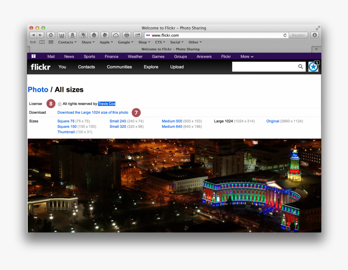The height and width of the screenshot is (270, 348).
Task: Download the Large 1024 size link
Action: 93,112
